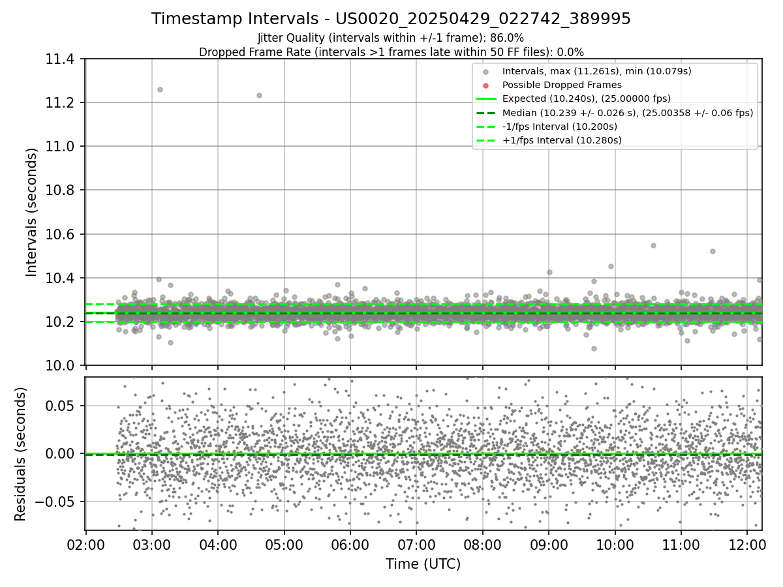Select legend text starting 'Median (10.239 +/- 0.026 s)'

[x=628, y=113]
